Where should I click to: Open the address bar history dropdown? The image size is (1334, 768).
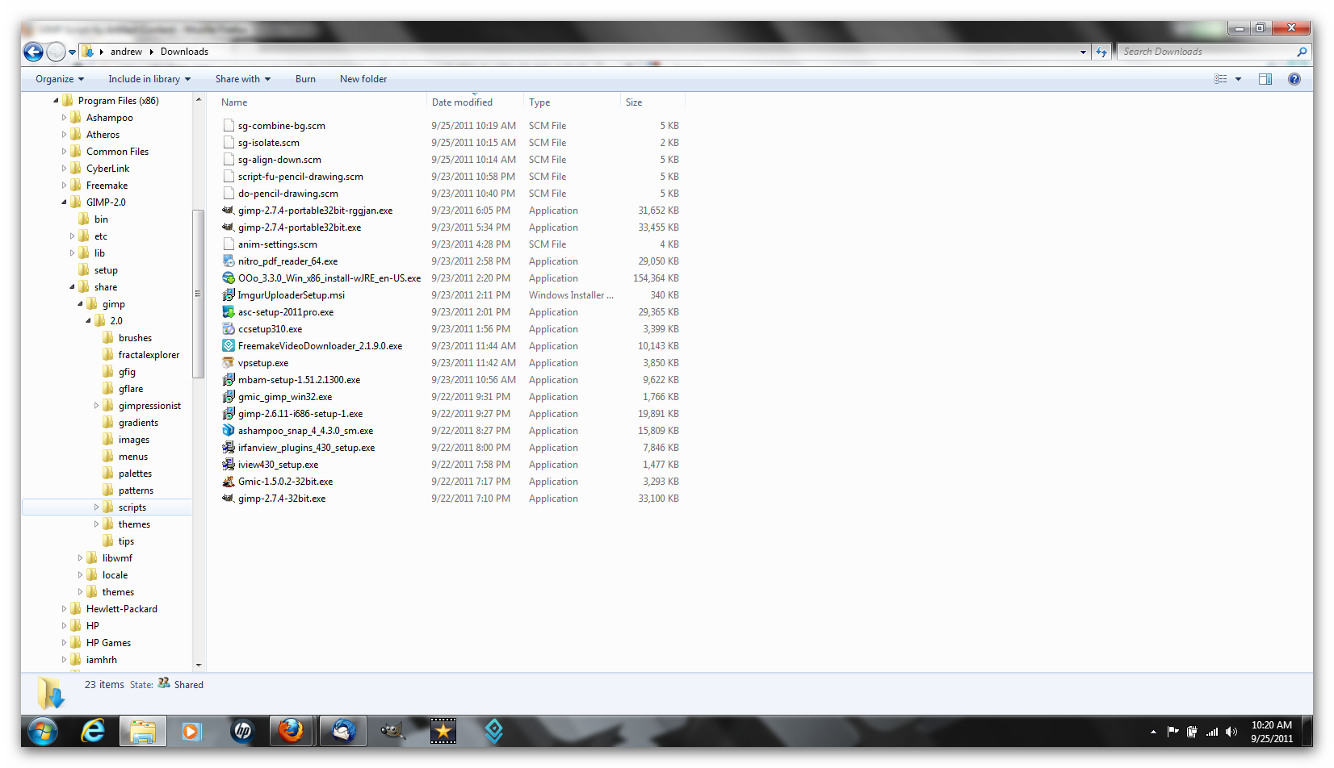(x=1083, y=52)
